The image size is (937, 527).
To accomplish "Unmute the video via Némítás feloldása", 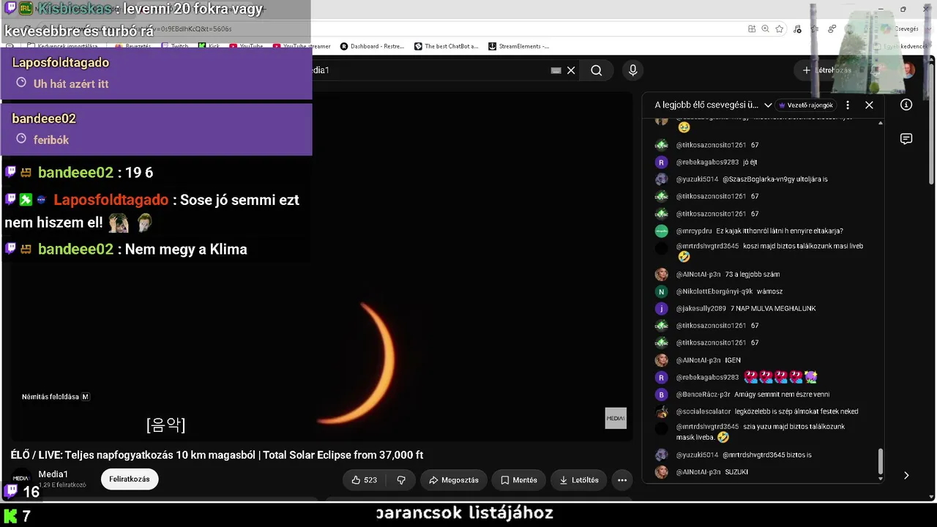I will pyautogui.click(x=56, y=397).
